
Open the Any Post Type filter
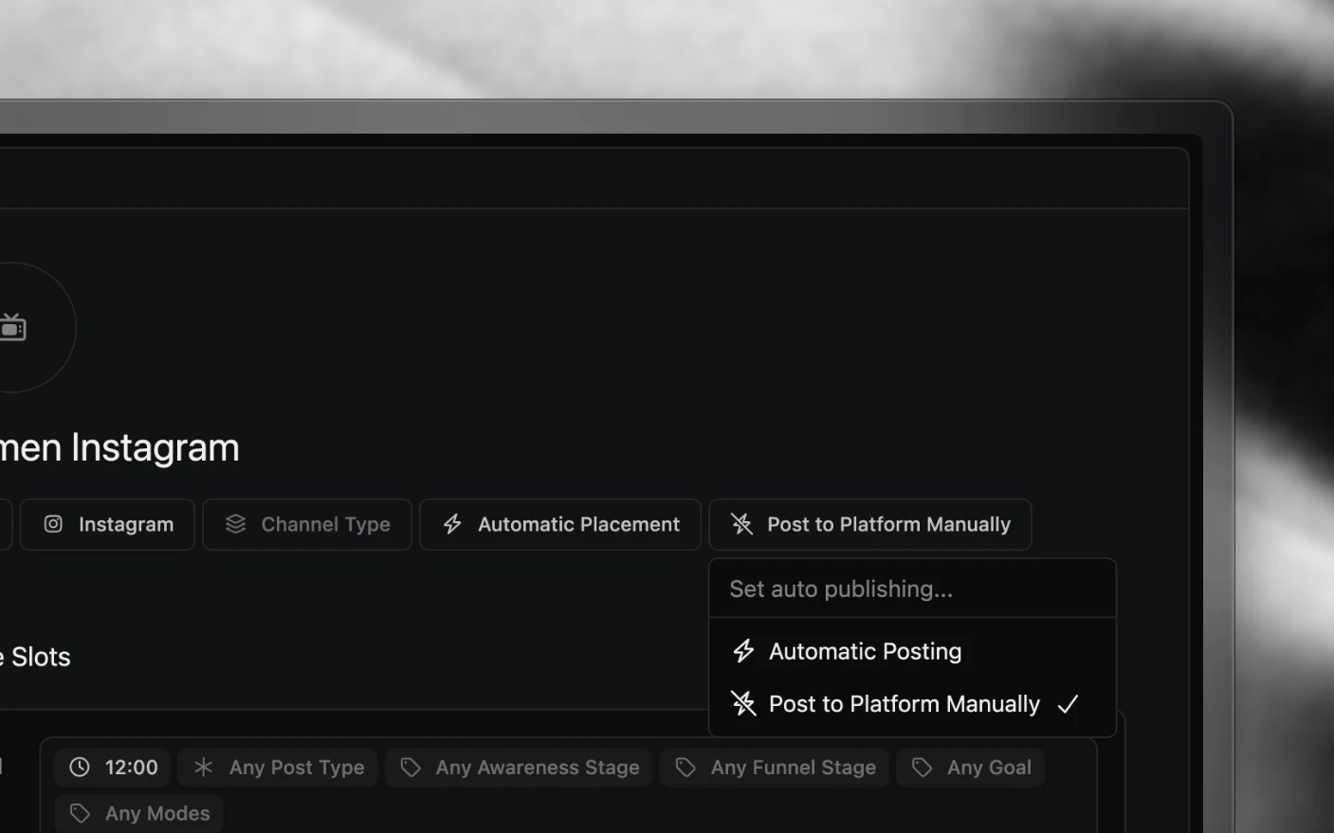point(278,768)
